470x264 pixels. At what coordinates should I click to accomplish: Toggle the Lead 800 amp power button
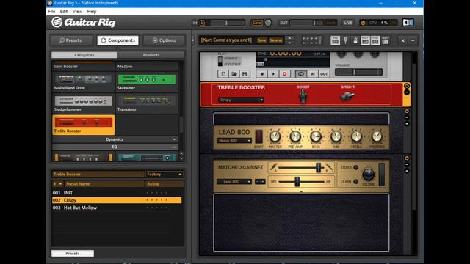(x=407, y=111)
